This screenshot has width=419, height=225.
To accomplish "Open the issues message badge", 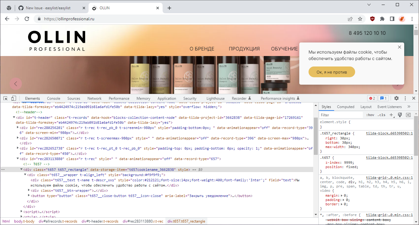I will (383, 98).
